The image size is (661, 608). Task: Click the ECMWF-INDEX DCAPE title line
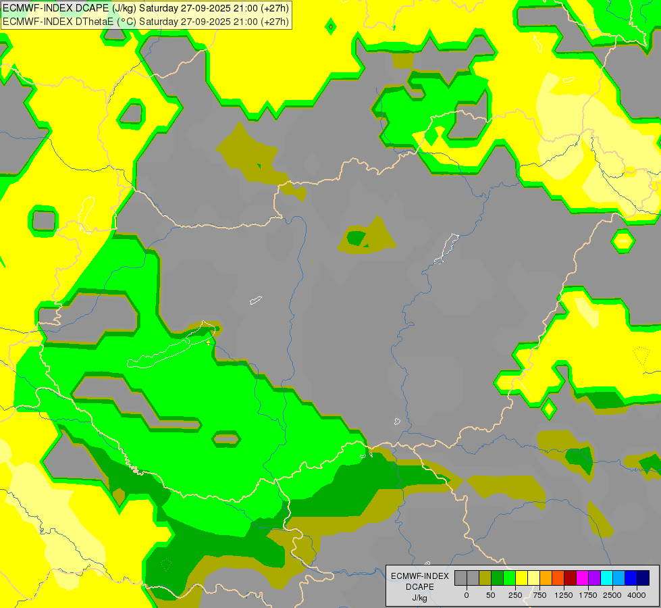tap(146, 8)
